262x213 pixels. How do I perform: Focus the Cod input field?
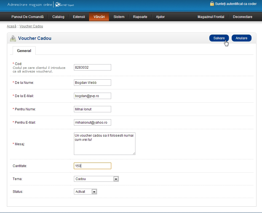92,67
